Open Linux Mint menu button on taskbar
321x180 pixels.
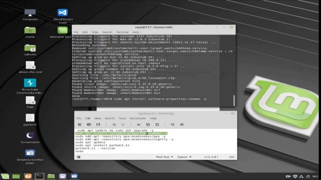pos(5,176)
